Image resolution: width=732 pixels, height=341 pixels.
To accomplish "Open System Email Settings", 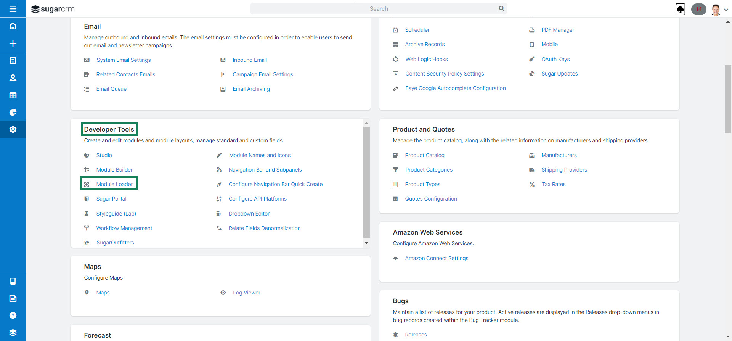I will 124,60.
